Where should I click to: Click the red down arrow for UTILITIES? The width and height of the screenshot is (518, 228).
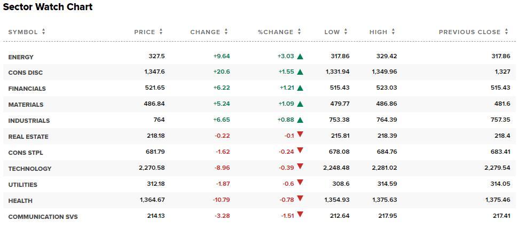click(300, 183)
